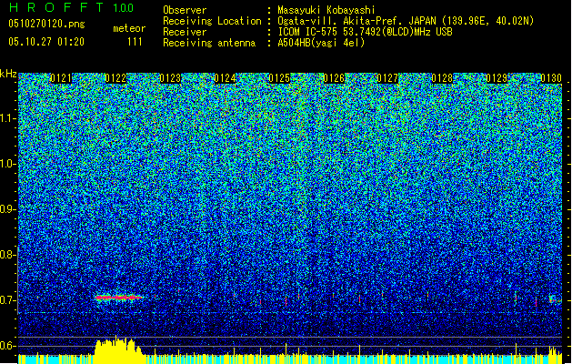Screen dimensions: 572x364
Task: Click the observer name Masayuki Kobayashi
Action: coord(326,10)
